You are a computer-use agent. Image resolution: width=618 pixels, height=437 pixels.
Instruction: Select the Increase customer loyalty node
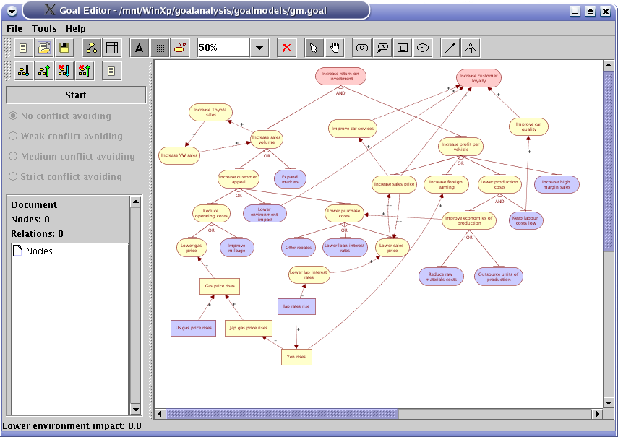tap(479, 78)
